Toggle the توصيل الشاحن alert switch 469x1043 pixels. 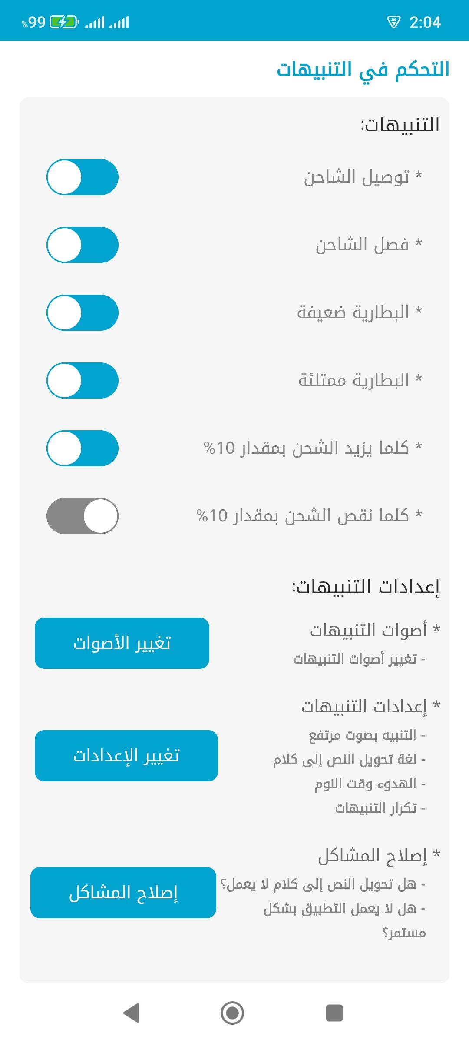click(x=83, y=177)
